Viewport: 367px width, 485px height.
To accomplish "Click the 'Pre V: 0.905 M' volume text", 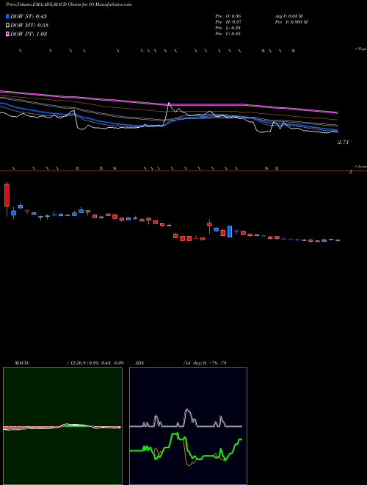I will pos(291,22).
